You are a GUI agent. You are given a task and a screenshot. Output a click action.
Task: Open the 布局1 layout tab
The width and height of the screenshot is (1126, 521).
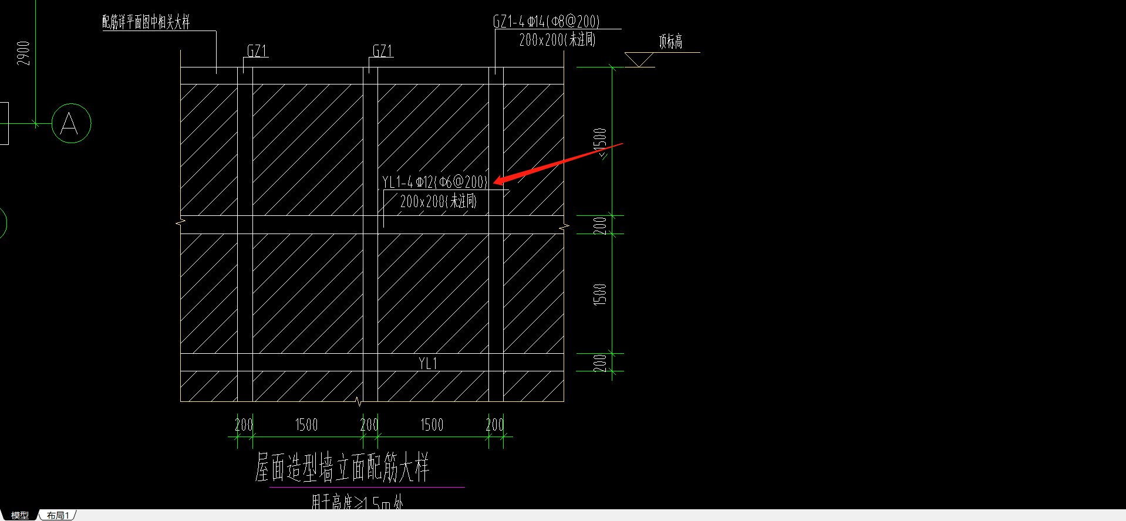point(58,515)
